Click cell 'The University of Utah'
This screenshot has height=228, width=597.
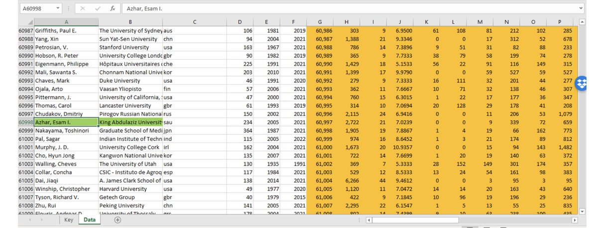(x=130, y=164)
